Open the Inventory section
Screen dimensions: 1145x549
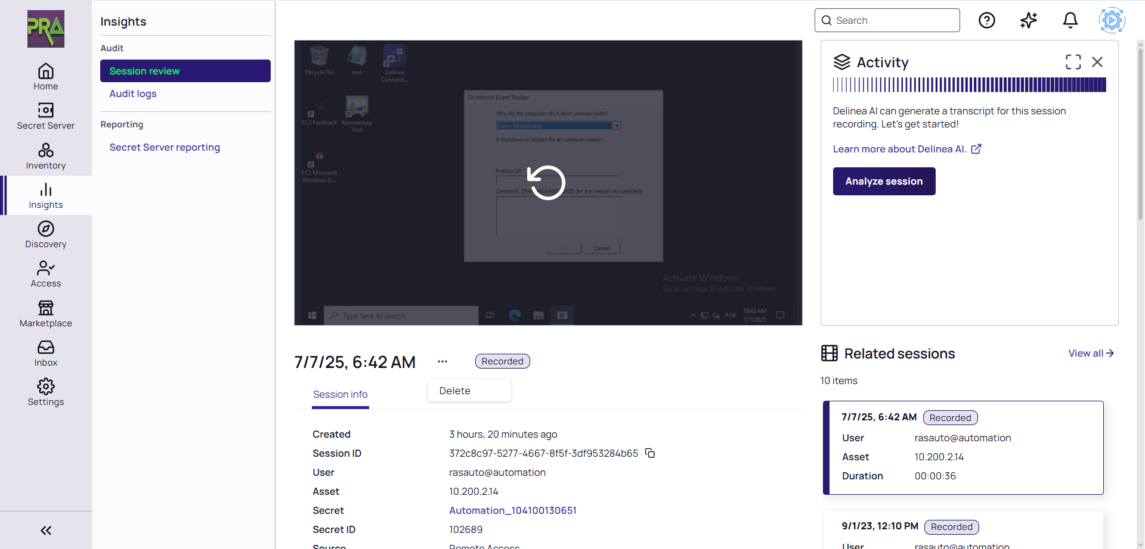(45, 156)
